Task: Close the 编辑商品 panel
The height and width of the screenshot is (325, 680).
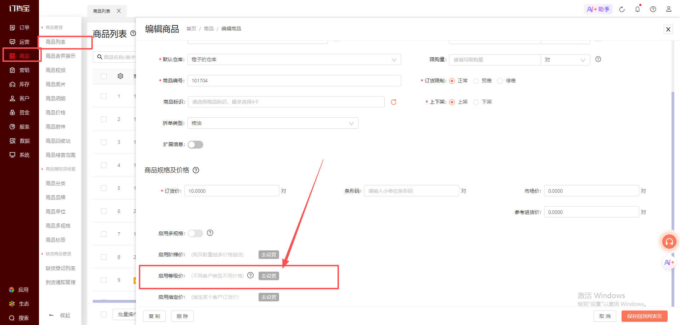Action: tap(668, 29)
